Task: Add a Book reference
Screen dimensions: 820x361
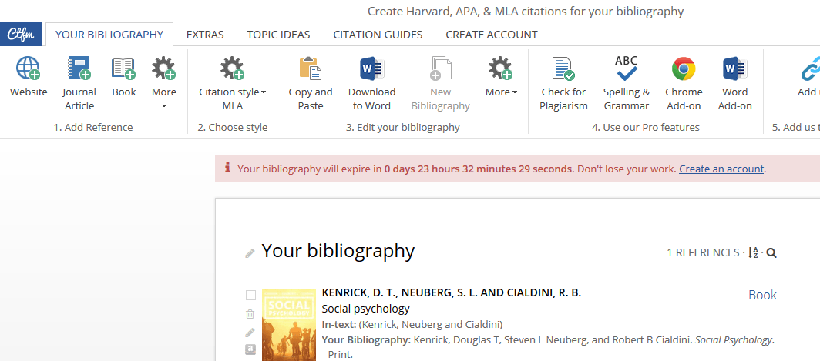Action: click(x=123, y=70)
